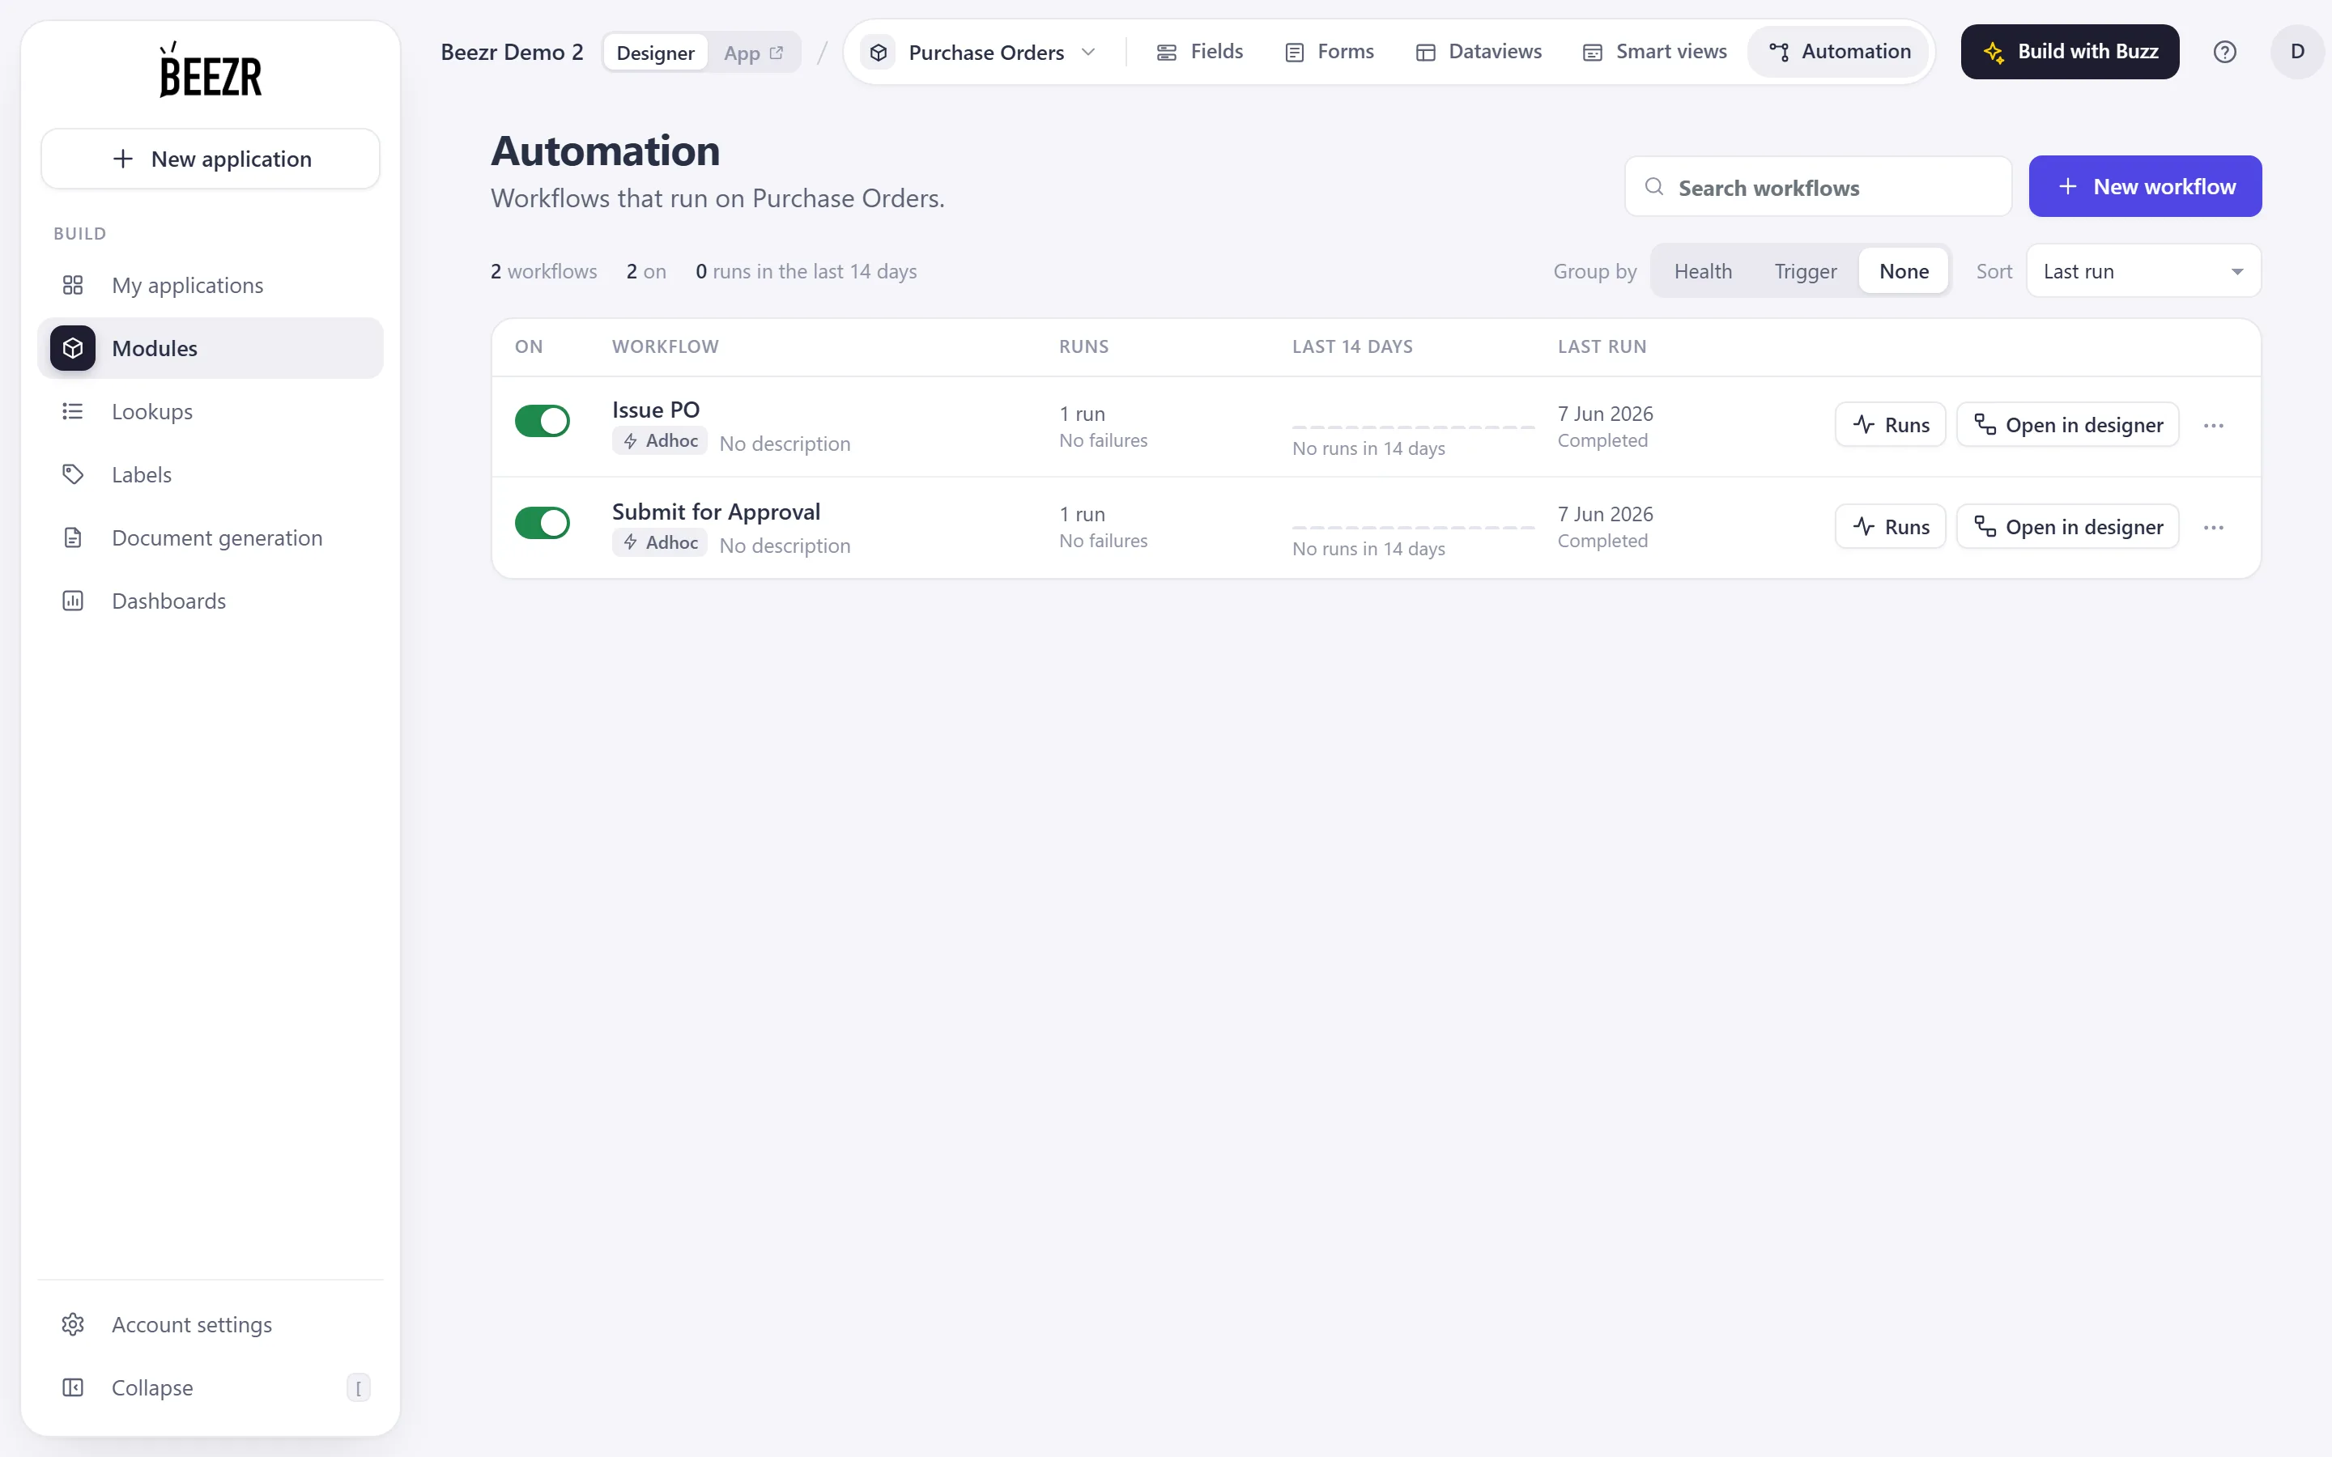Click the Document generation file icon

click(73, 537)
